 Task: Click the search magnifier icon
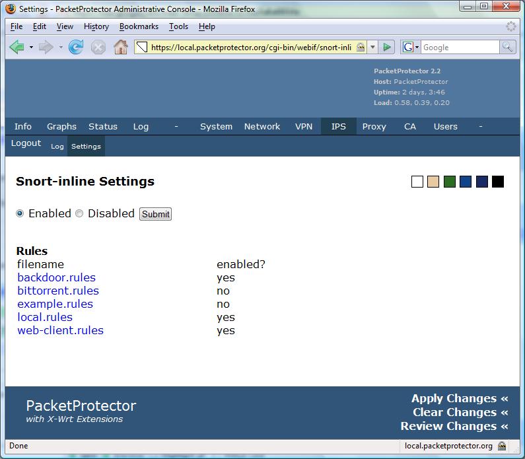(x=507, y=47)
